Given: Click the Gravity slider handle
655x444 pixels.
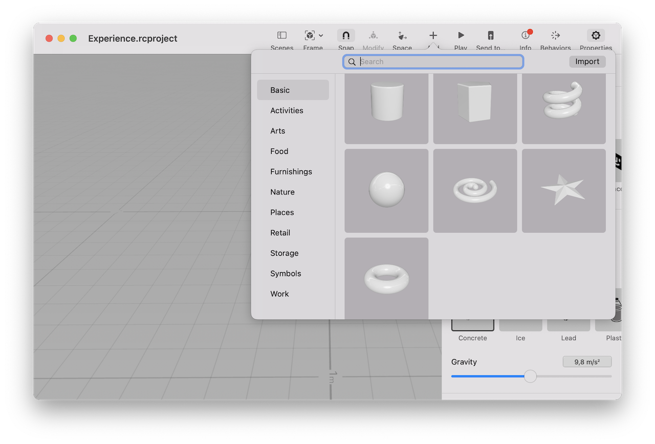Looking at the screenshot, I should [x=530, y=376].
